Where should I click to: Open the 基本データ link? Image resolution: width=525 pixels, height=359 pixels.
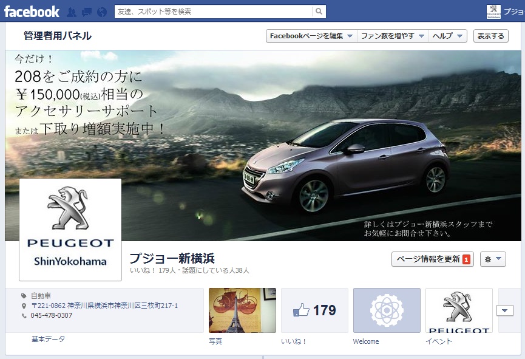point(48,339)
